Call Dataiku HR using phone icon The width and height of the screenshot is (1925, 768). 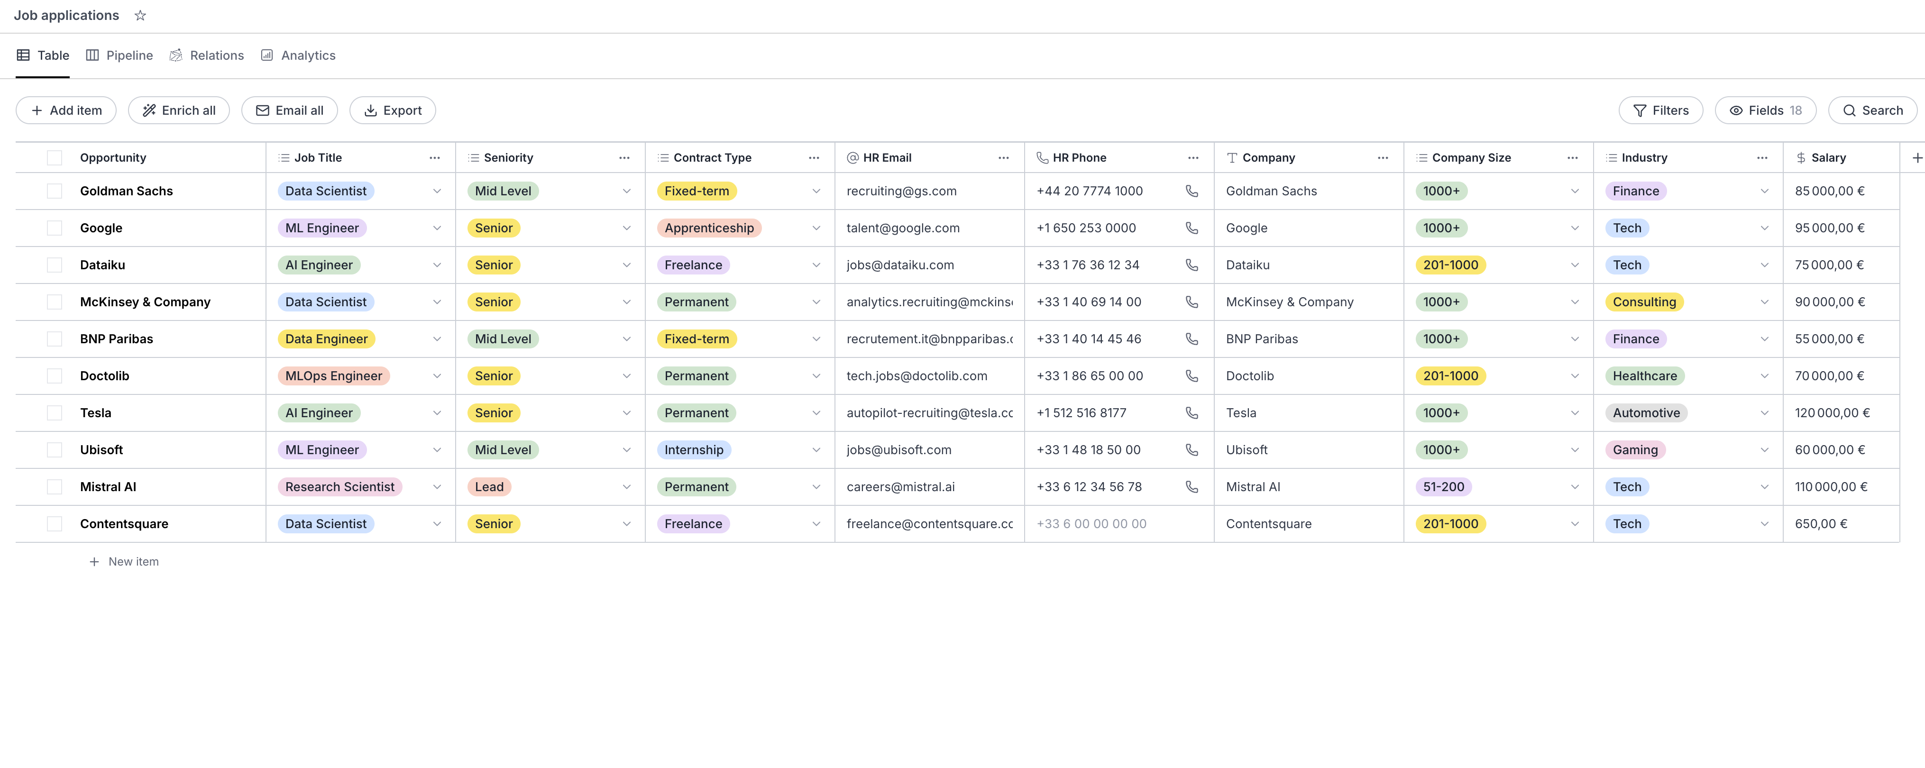(1192, 265)
